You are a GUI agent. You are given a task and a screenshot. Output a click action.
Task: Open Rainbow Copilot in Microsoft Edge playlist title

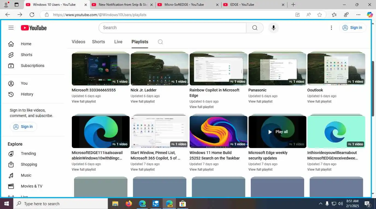click(214, 93)
